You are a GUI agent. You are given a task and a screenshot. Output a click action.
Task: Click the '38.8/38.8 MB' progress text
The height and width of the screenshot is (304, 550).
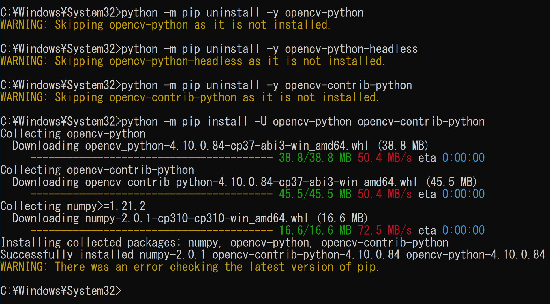(x=315, y=158)
